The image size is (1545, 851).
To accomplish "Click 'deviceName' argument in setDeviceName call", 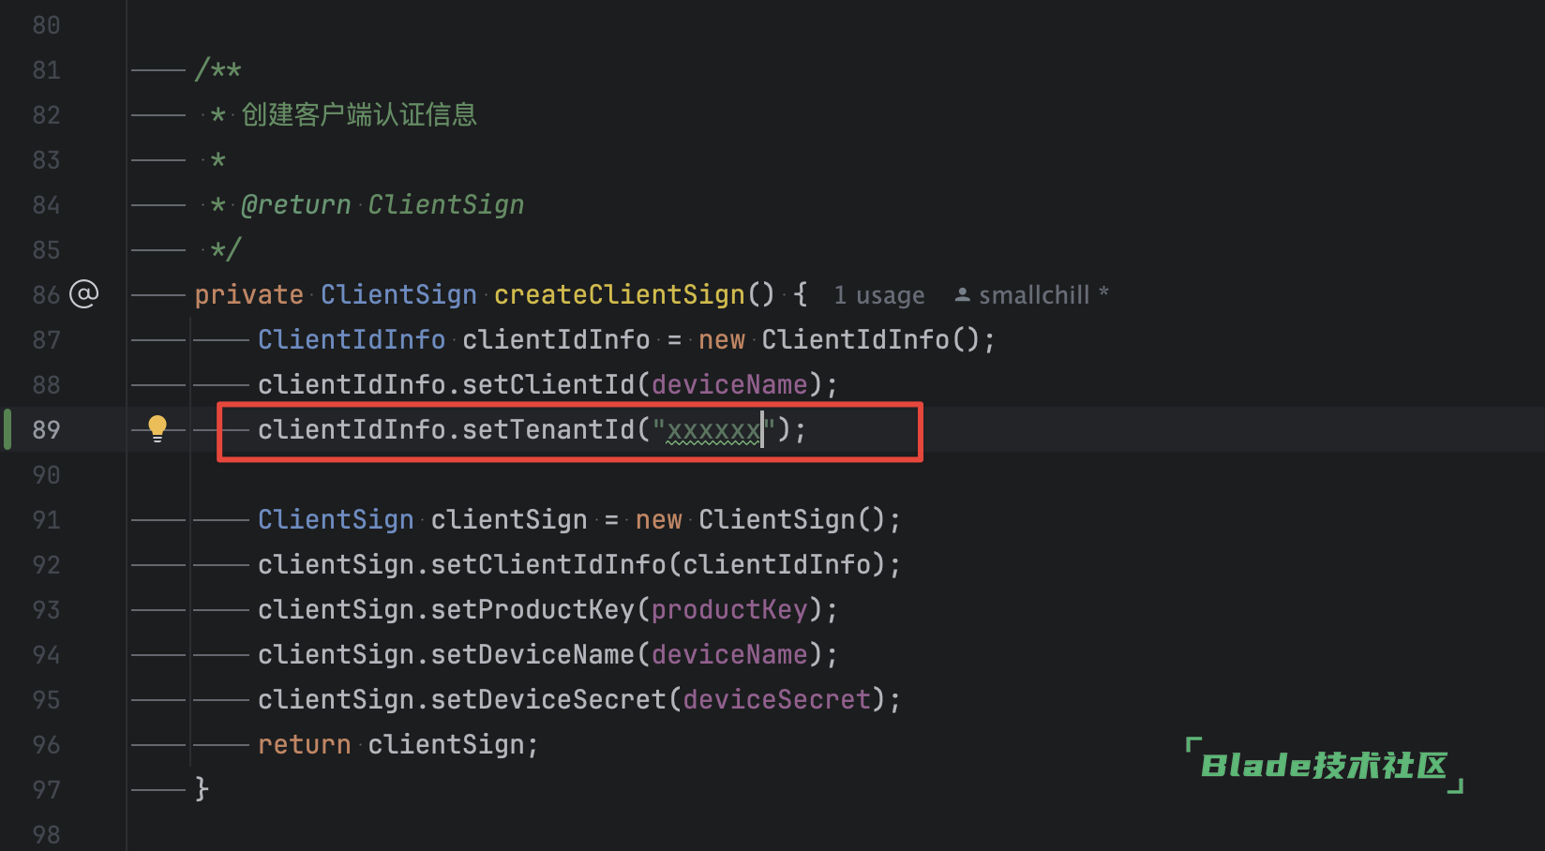I will tap(729, 654).
